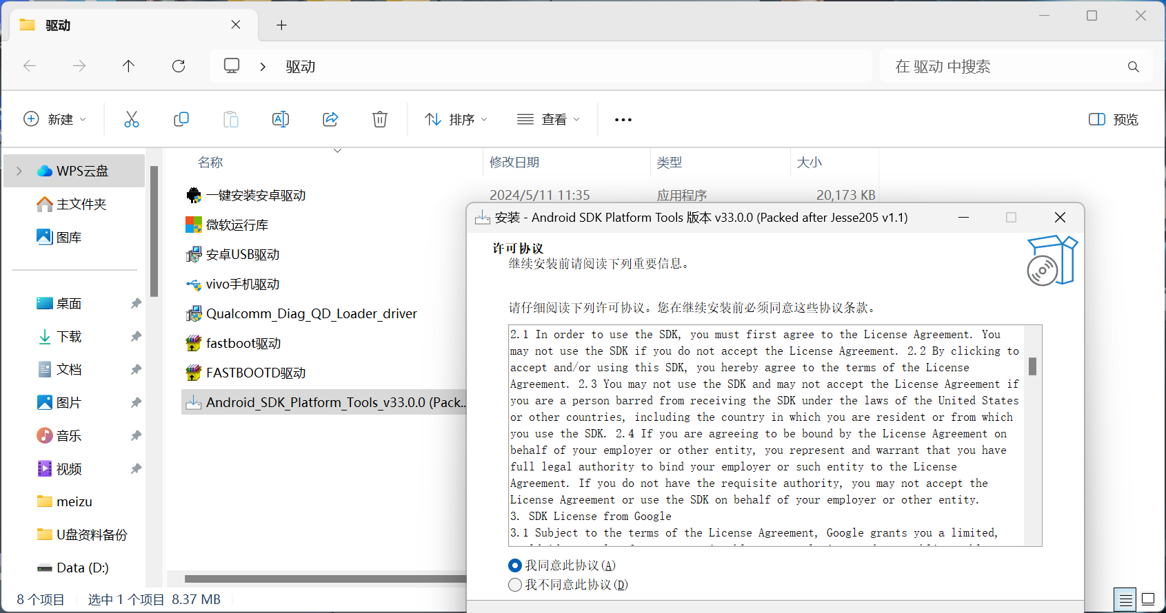Viewport: 1166px width, 613px height.
Task: Switch to details view icon in status bar
Action: pyautogui.click(x=1126, y=600)
